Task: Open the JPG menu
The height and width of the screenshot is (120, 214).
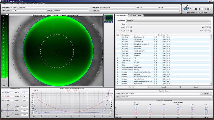Action: pos(33,3)
